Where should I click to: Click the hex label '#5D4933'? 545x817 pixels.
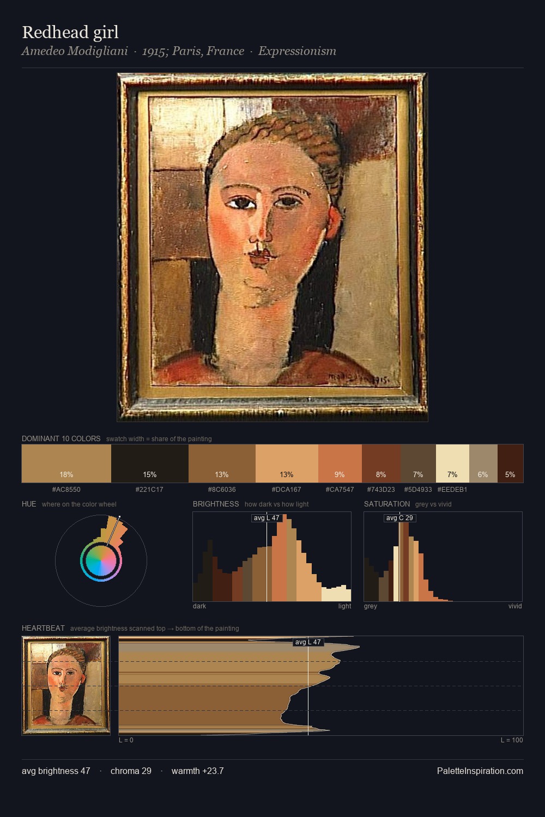(418, 490)
